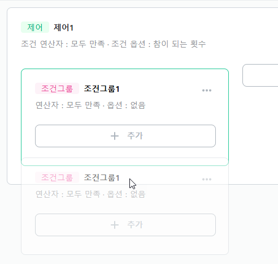Add an item with the 추가 button
278x264 pixels.
125,136
